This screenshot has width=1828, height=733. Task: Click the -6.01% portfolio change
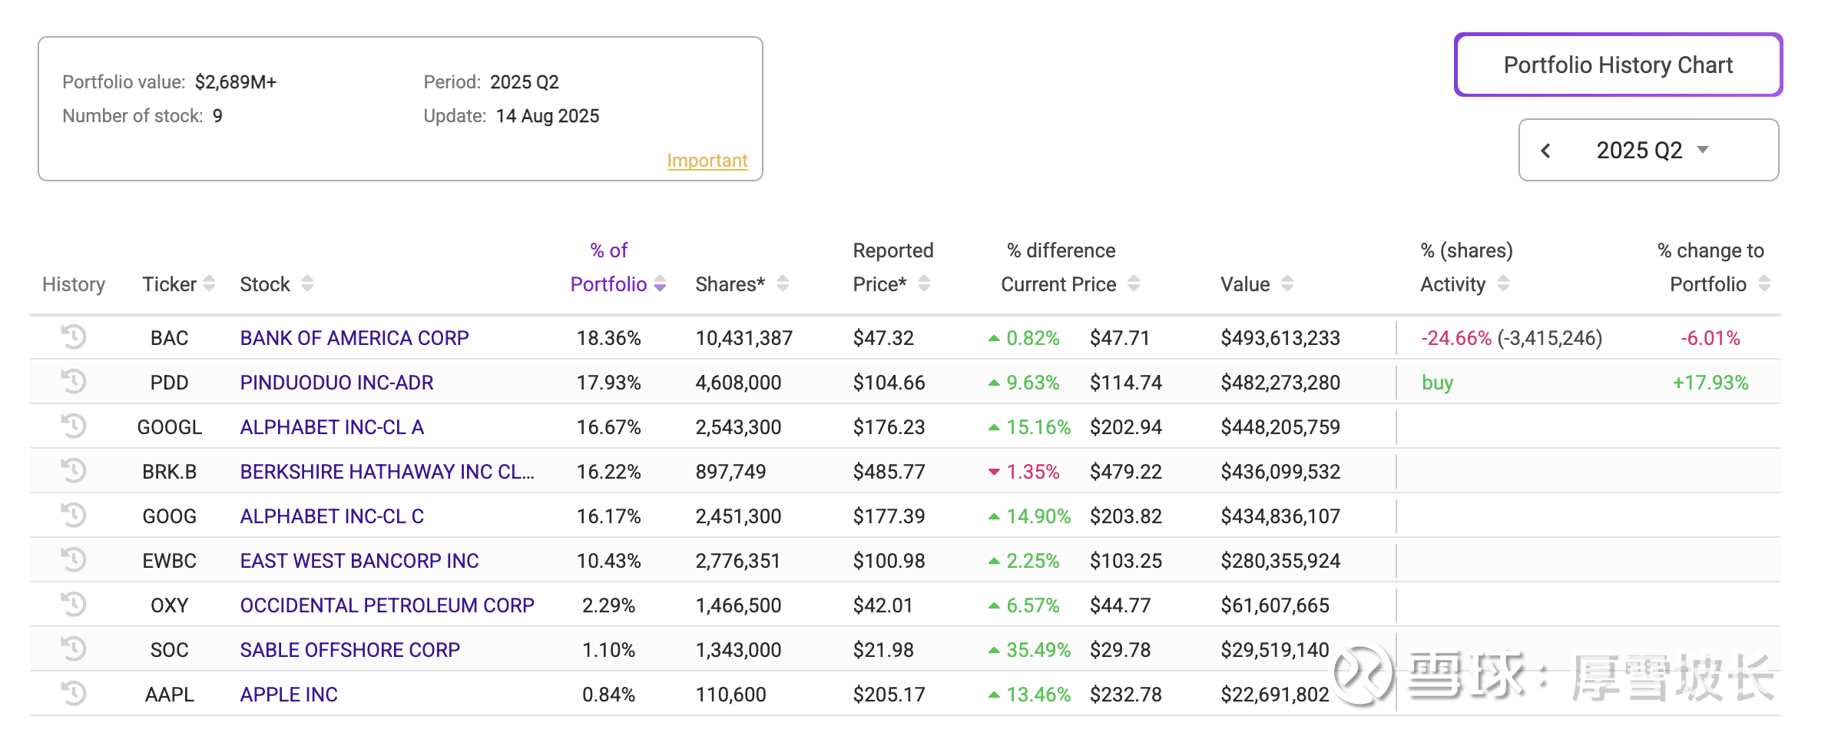(1710, 338)
